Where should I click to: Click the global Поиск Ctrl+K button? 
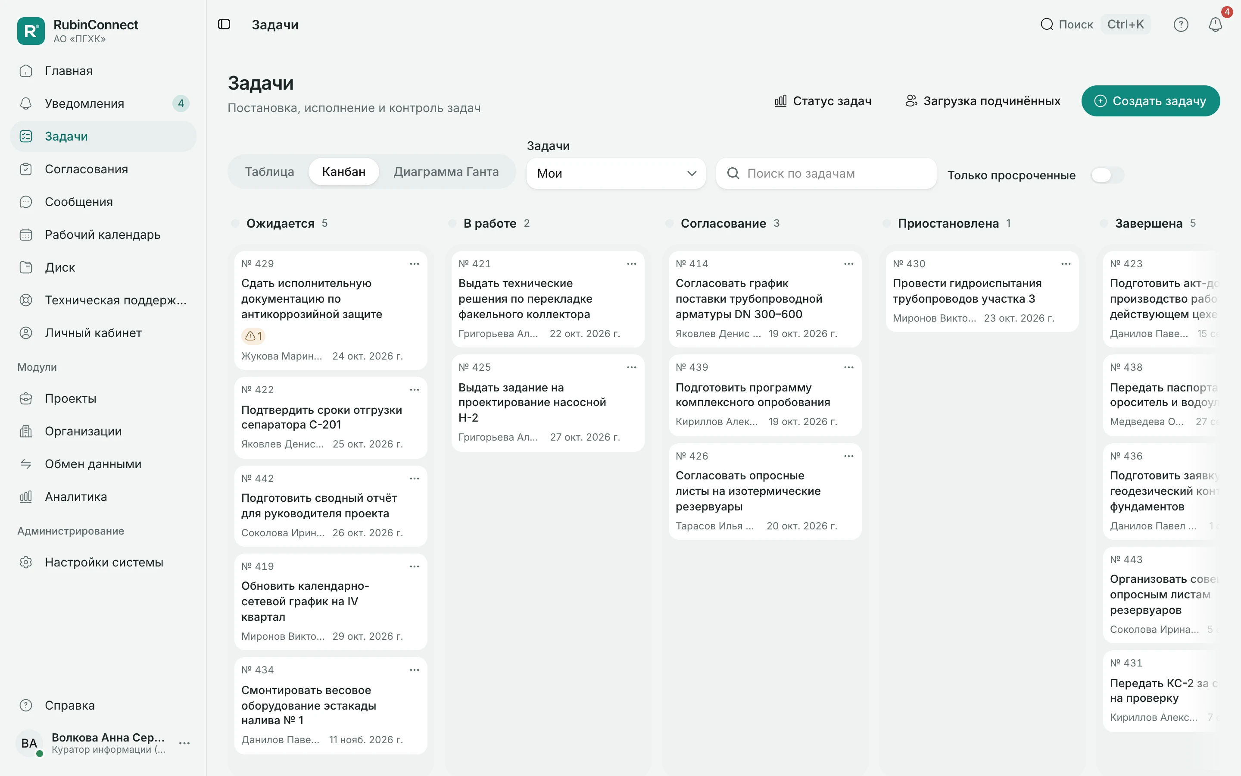(x=1095, y=24)
